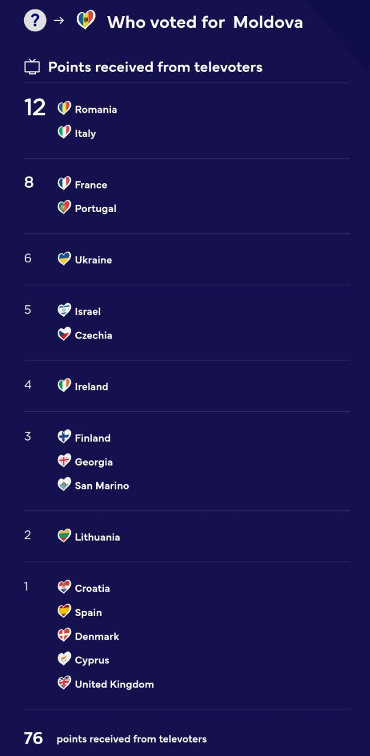Open the Finland country link
This screenshot has width=370, height=756.
(93, 438)
